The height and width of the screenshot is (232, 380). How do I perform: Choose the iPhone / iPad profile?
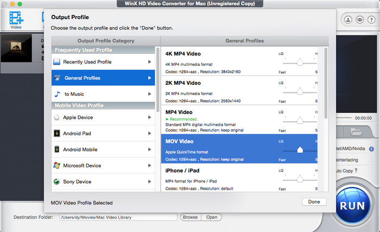(239, 178)
